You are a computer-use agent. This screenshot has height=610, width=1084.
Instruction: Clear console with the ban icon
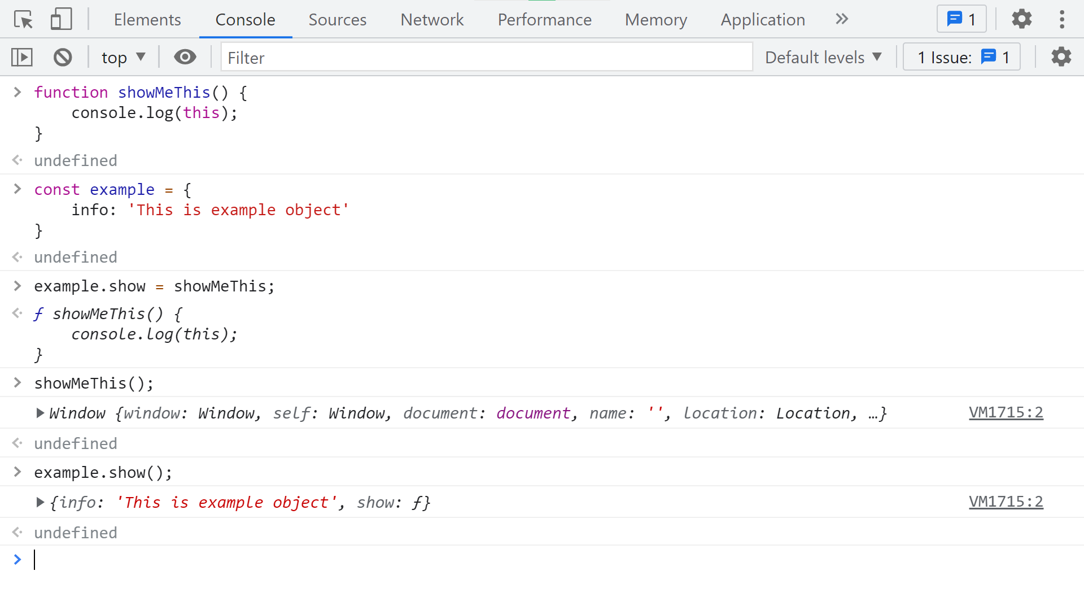[63, 57]
